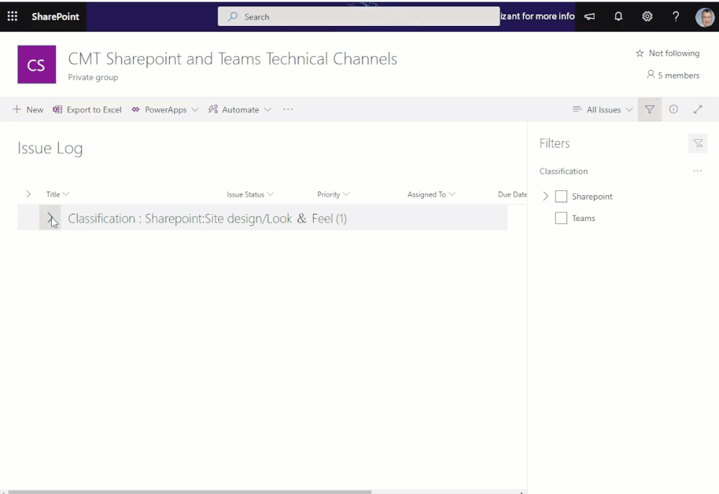
Task: Open the megaphone announcements icon
Action: 589,17
